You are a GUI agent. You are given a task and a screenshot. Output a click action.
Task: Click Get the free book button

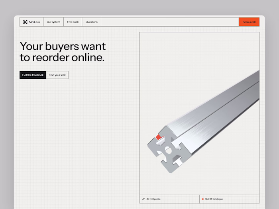tap(33, 75)
